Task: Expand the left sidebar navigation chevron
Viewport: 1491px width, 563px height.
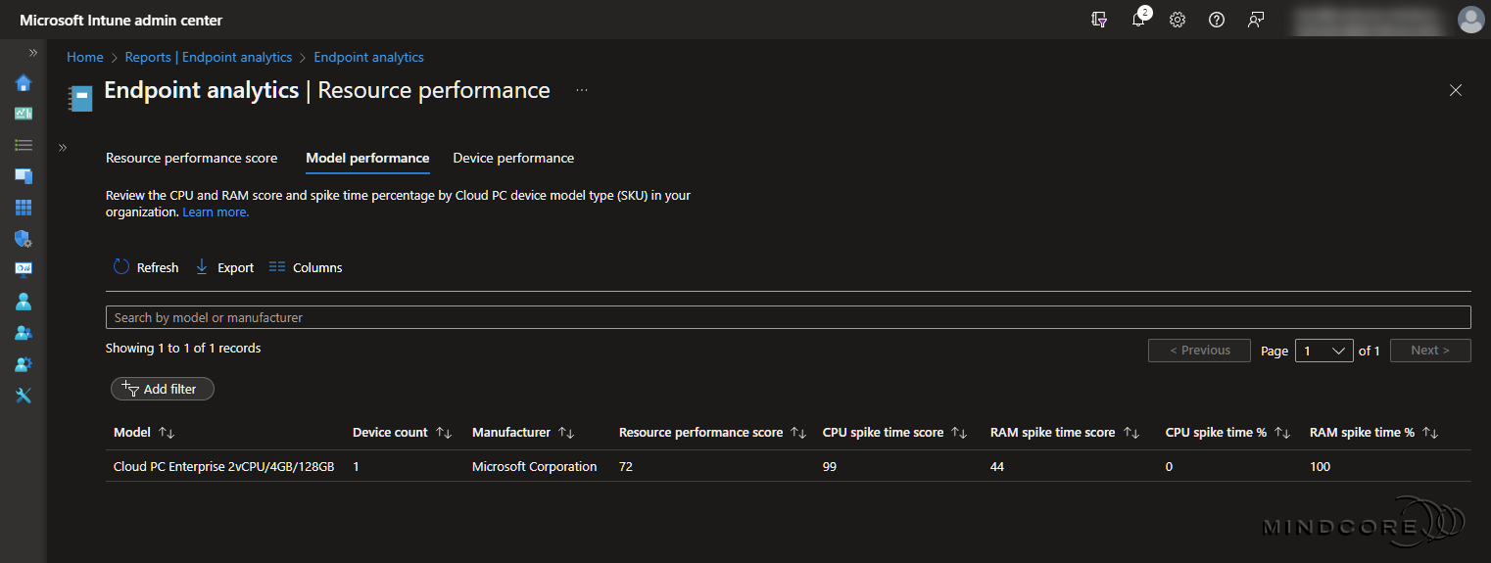Action: click(x=32, y=52)
